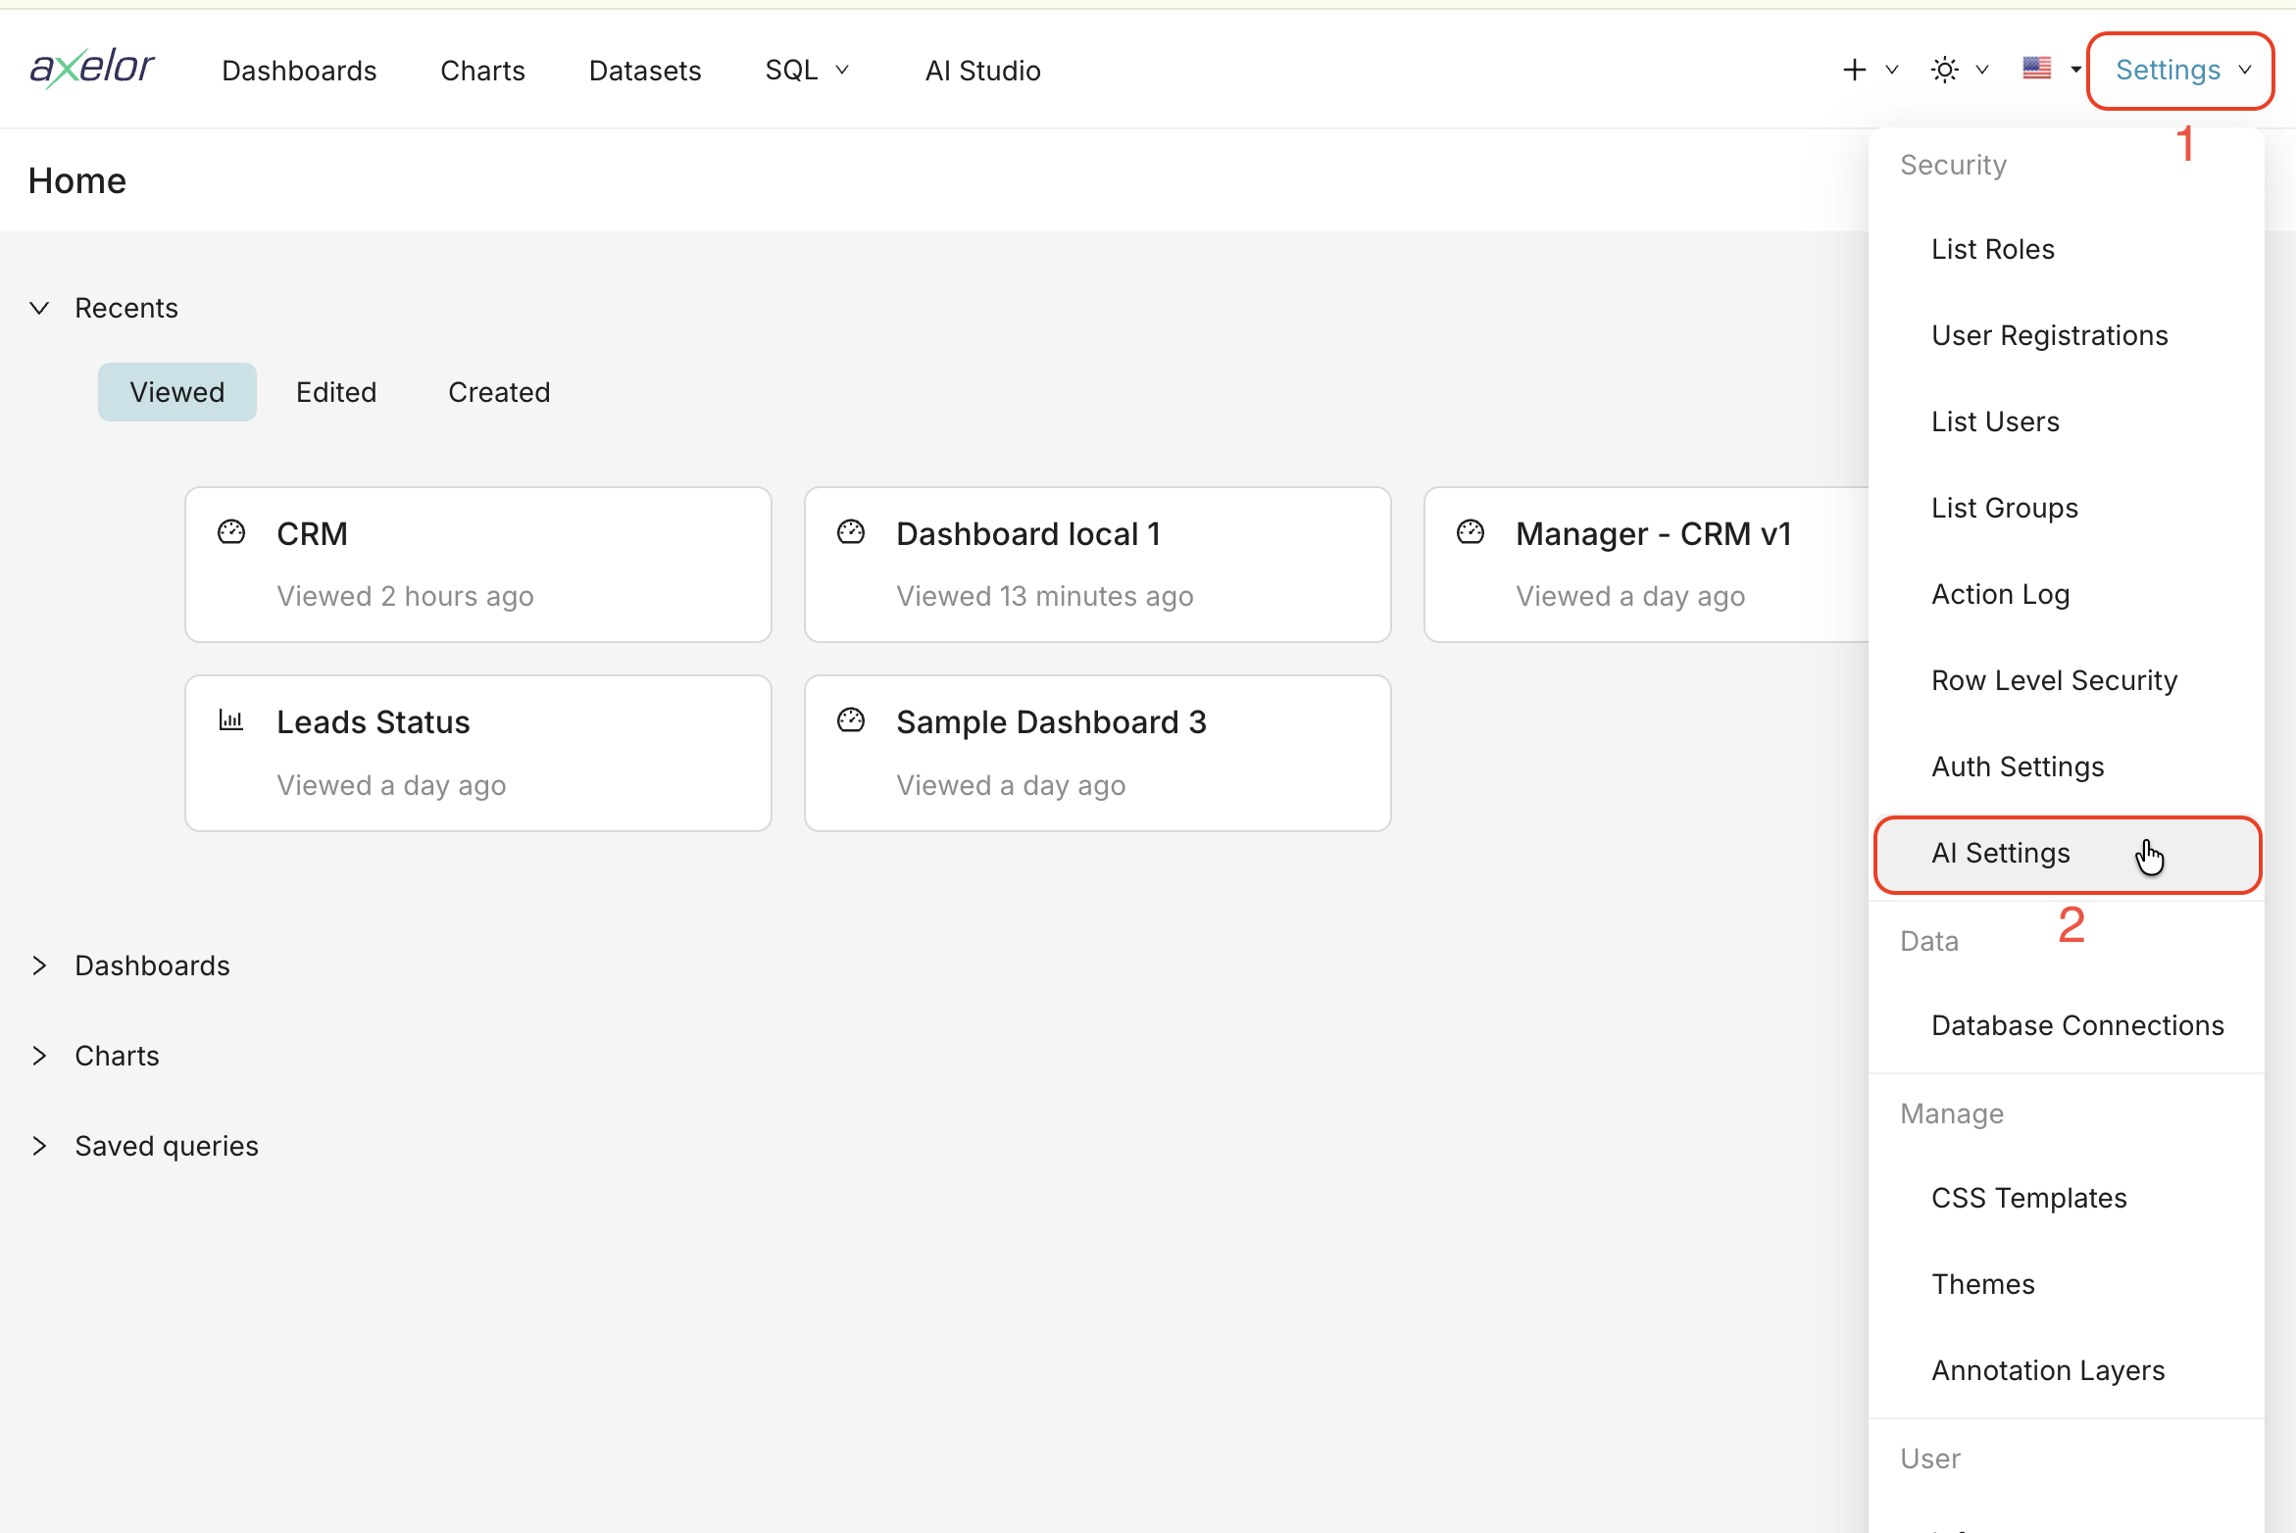Click the Manager - CRM v1 gauge icon
The width and height of the screenshot is (2296, 1533).
coord(1471,532)
